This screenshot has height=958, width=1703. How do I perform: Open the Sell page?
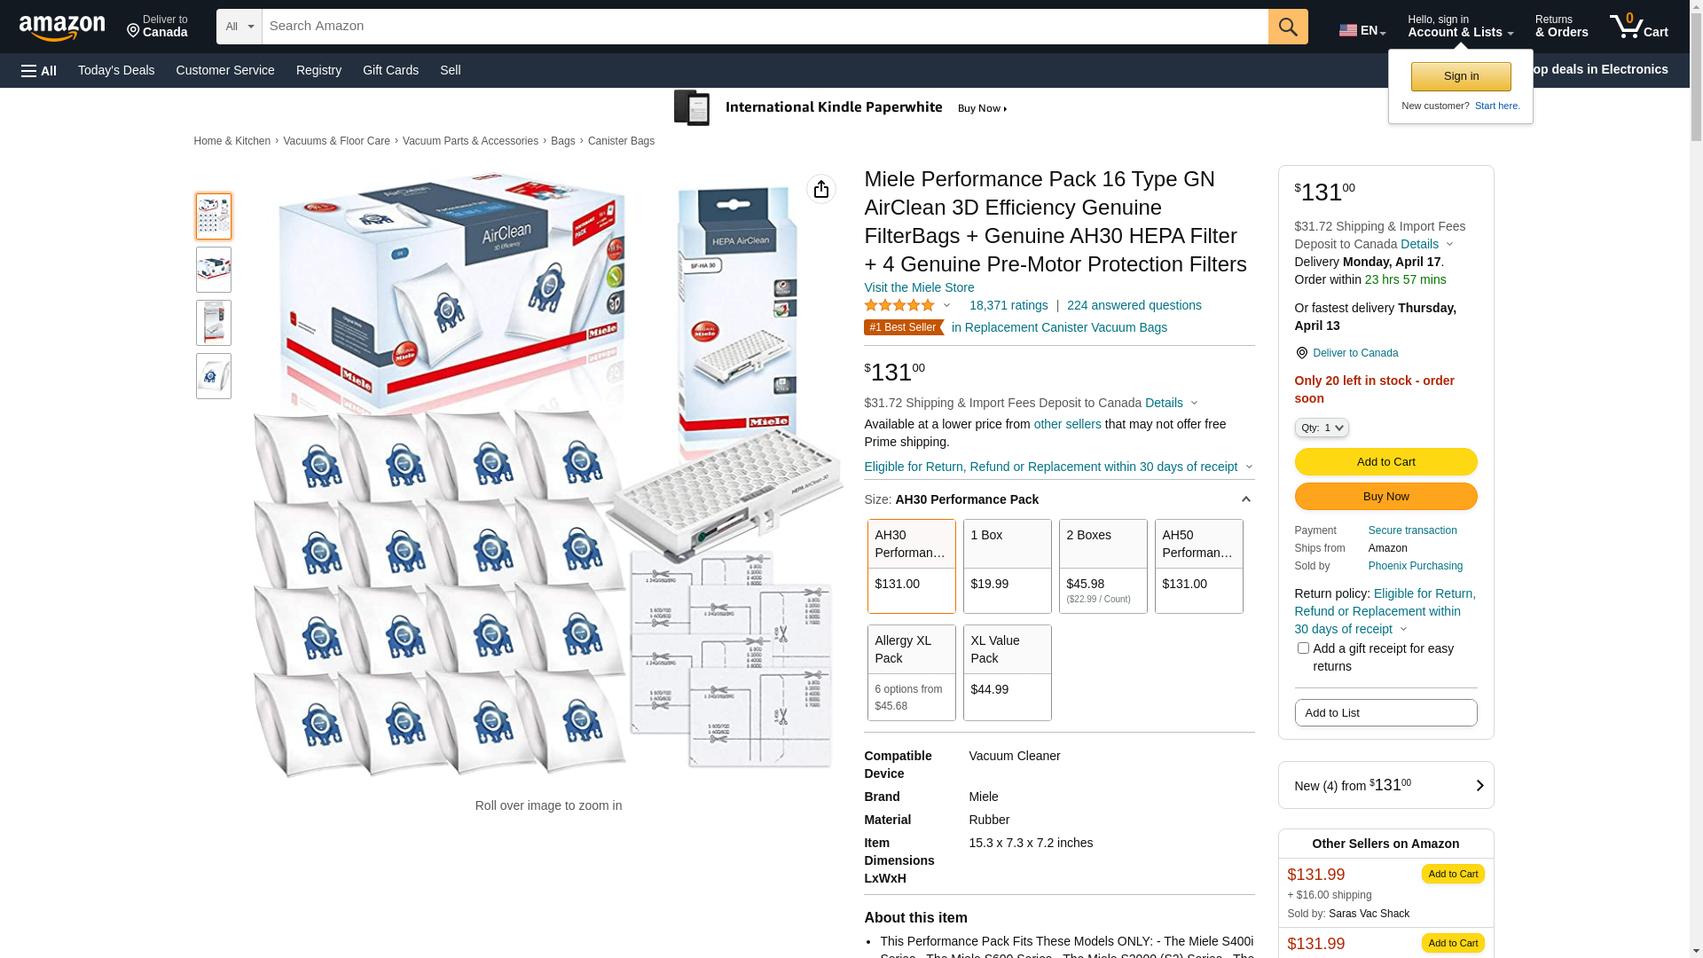(x=451, y=70)
